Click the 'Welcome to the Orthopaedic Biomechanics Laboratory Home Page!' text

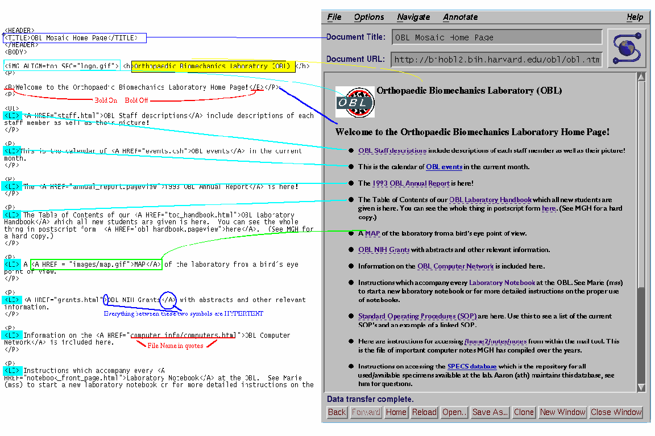click(472, 132)
